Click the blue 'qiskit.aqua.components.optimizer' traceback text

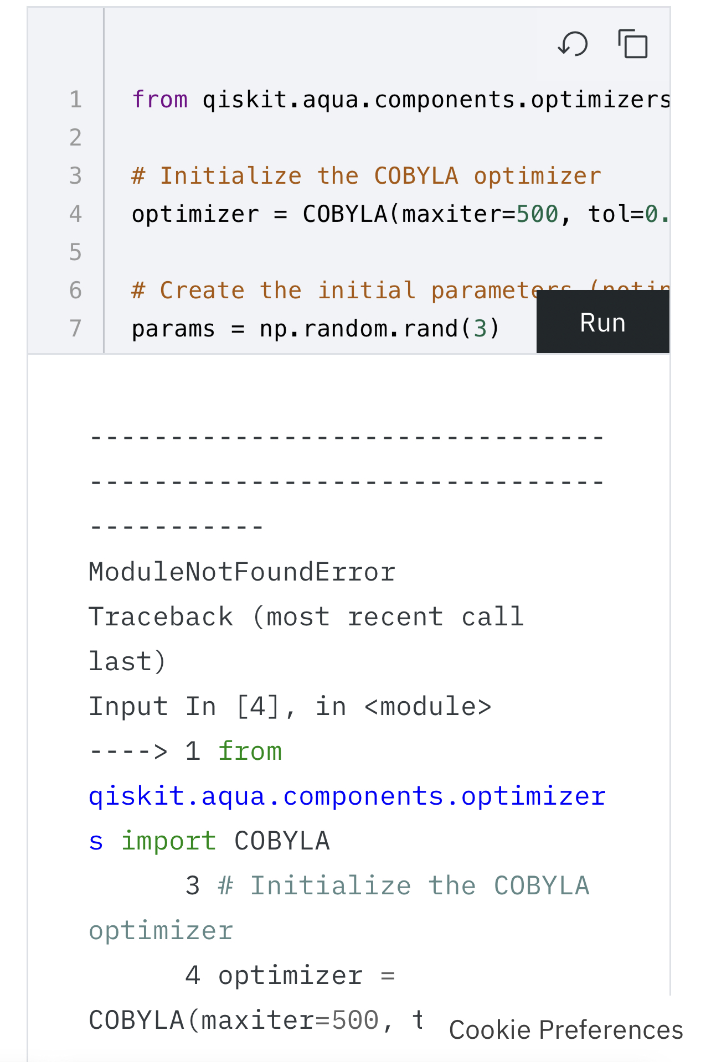[347, 796]
